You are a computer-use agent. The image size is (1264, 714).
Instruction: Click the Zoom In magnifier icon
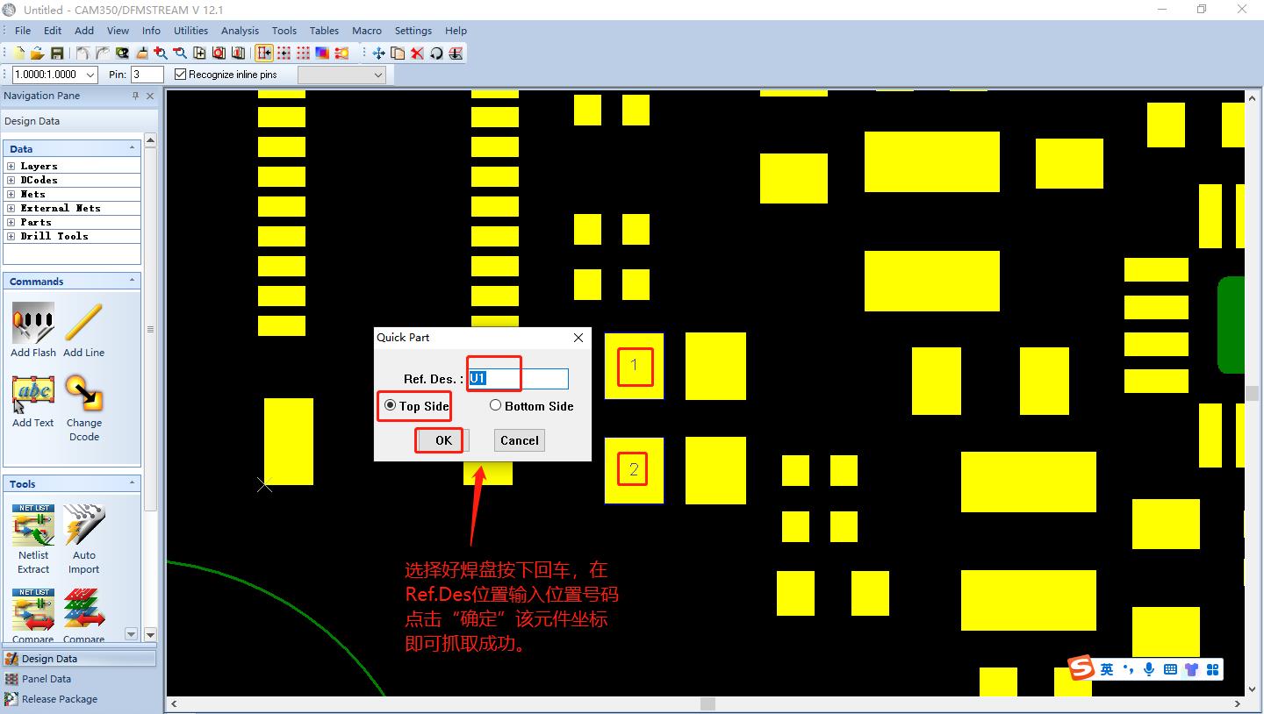[x=161, y=54]
